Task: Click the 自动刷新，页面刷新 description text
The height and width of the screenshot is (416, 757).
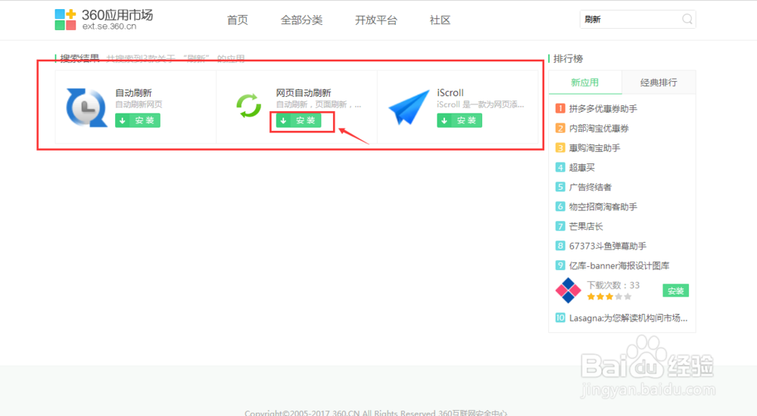Action: (x=318, y=104)
